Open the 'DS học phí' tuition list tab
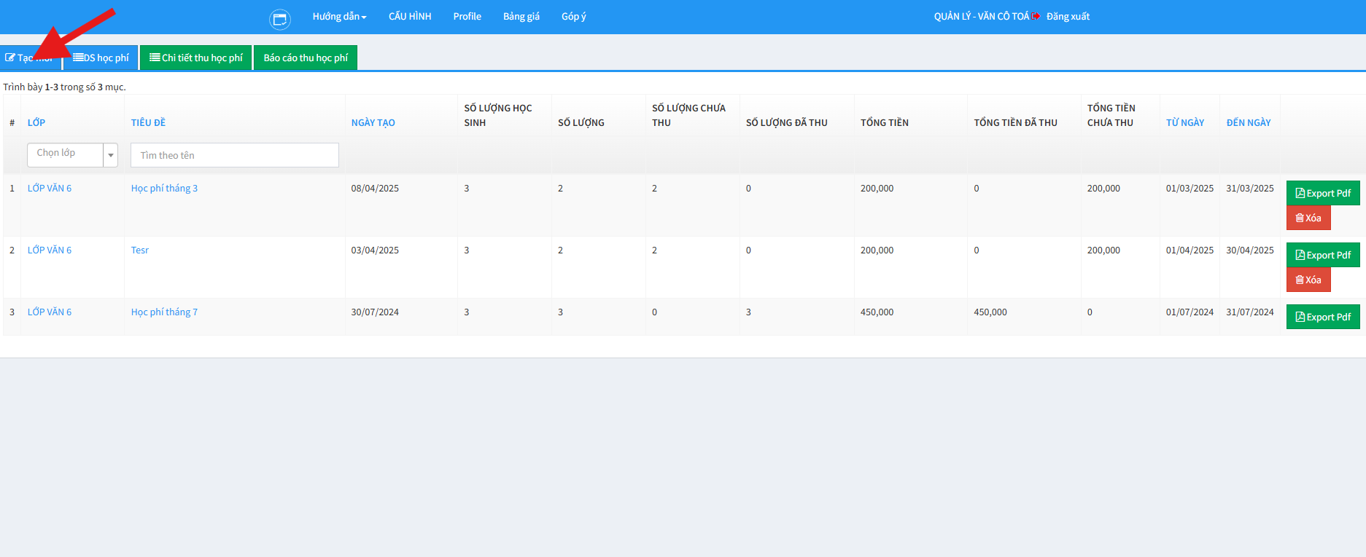Image resolution: width=1366 pixels, height=557 pixels. (101, 58)
